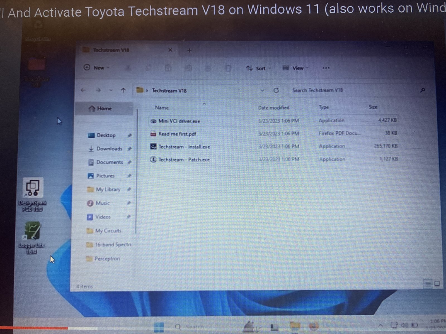Open Documents in the sidebar
Image resolution: width=446 pixels, height=334 pixels.
[110, 162]
